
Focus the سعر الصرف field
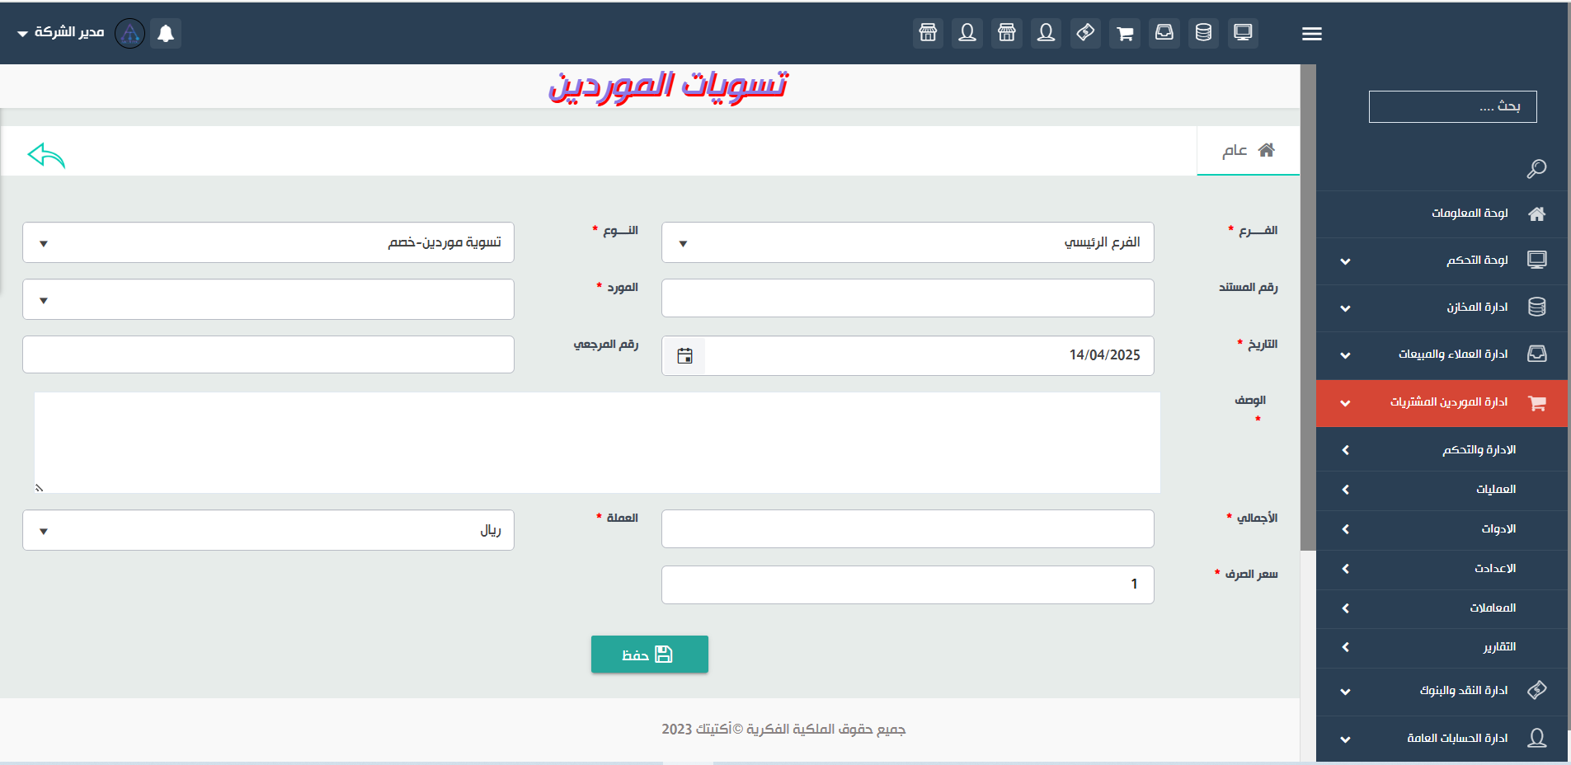coord(907,584)
